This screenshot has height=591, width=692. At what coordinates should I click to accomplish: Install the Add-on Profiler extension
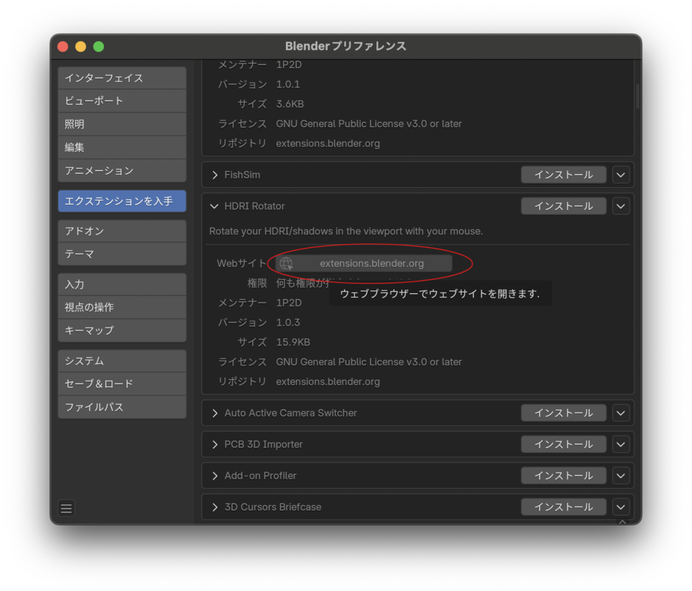(564, 476)
